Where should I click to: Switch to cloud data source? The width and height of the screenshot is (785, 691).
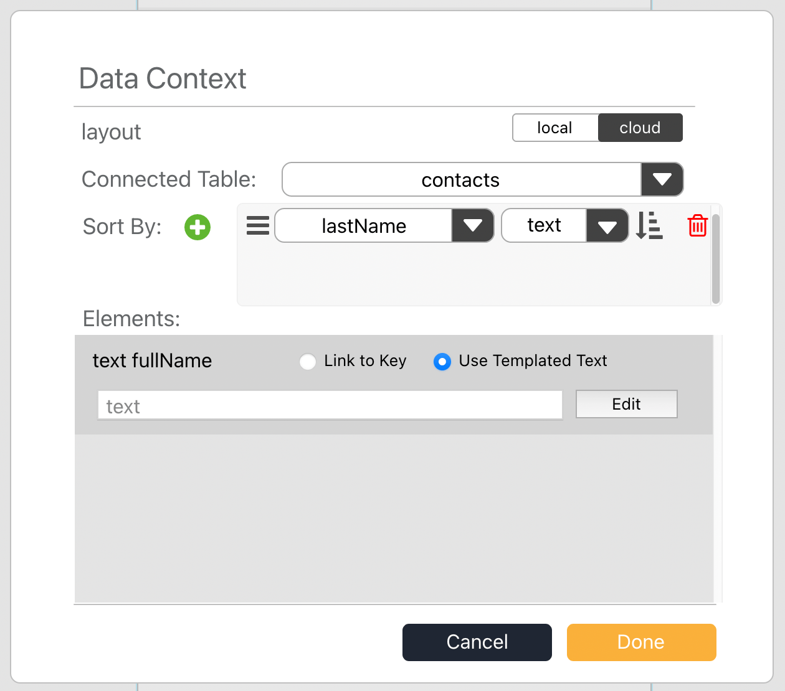click(640, 128)
